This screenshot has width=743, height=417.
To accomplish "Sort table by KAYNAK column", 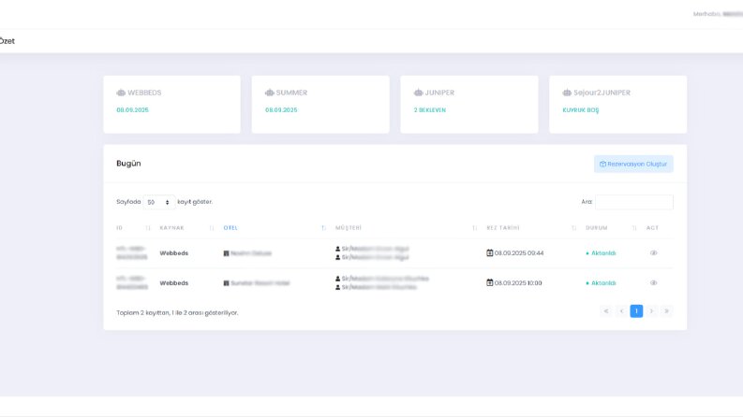I will (186, 228).
